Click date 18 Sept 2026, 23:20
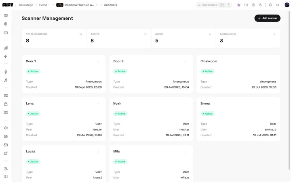 88,87
